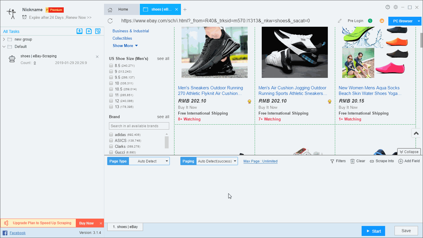Image resolution: width=423 pixels, height=238 pixels.
Task: Check the shoe size 12 checkbox
Action: tap(111, 101)
